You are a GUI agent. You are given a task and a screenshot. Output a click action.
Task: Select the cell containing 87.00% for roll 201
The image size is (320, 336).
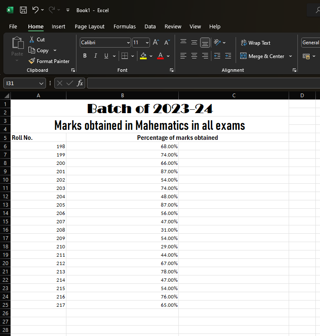coord(122,172)
